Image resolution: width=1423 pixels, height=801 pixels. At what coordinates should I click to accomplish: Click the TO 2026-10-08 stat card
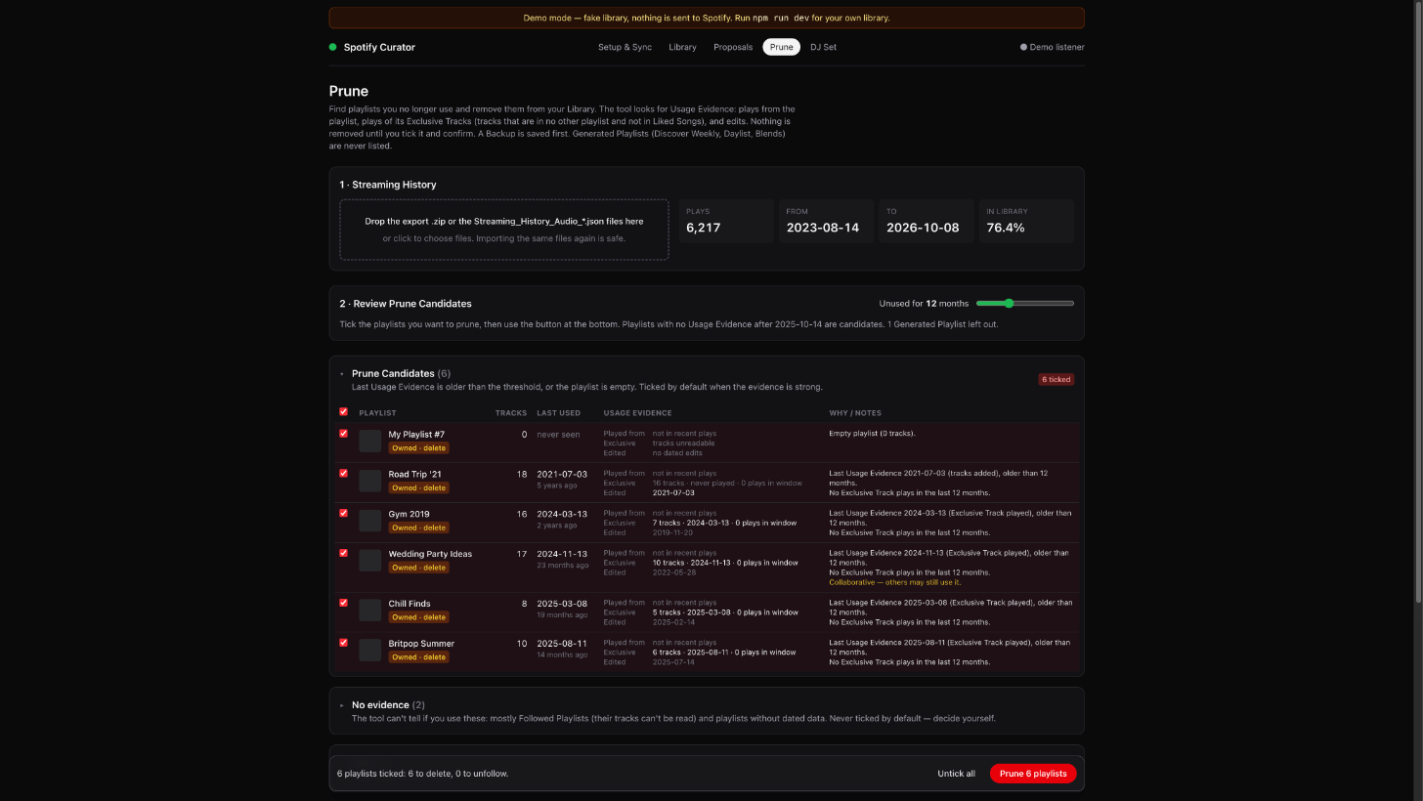pyautogui.click(x=927, y=221)
